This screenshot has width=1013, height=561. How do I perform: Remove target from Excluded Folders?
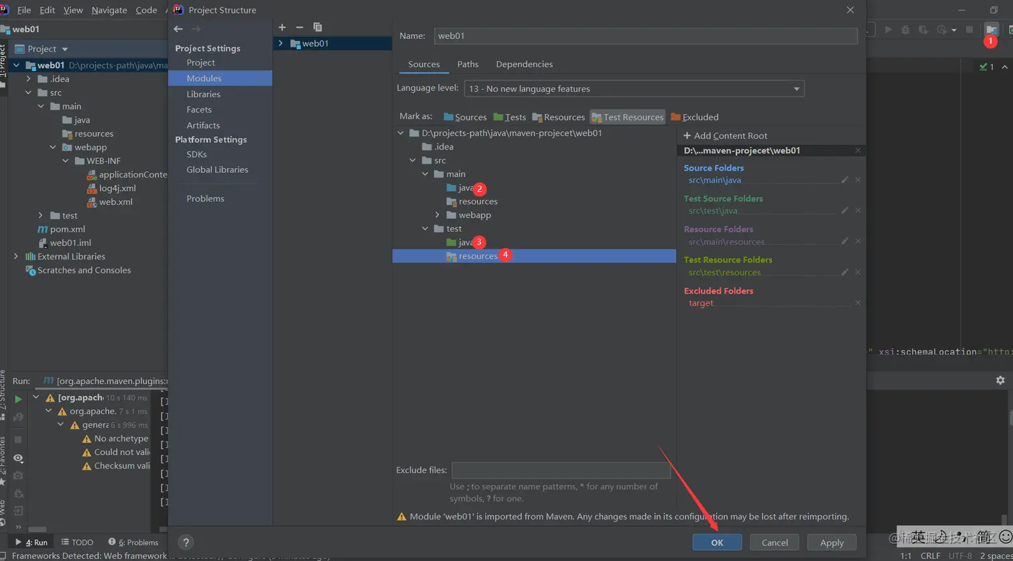pyautogui.click(x=858, y=303)
